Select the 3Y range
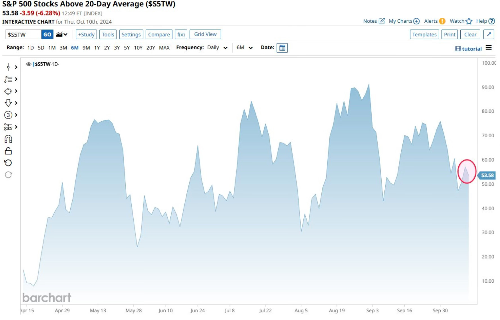 click(117, 48)
